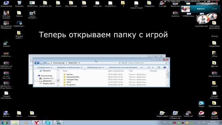Open the address bar history dropdown arrow
Image resolution: width=222 pixels, height=125 pixels.
[x=119, y=63]
